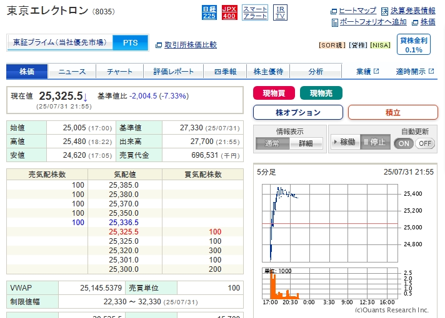Click the 高値 value 25,480
This screenshot has width=445, height=318.
[x=74, y=142]
